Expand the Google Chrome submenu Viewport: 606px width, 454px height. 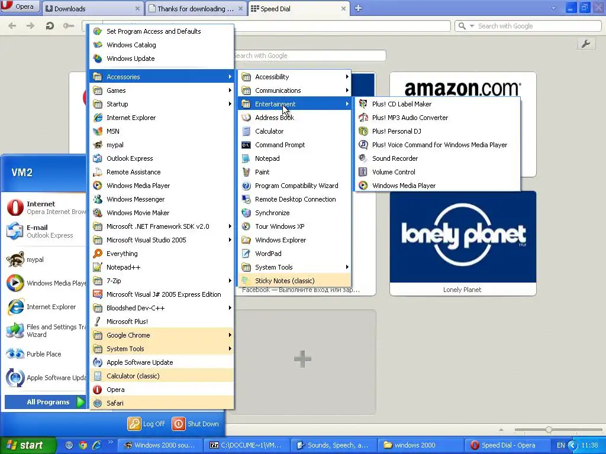[x=162, y=335]
